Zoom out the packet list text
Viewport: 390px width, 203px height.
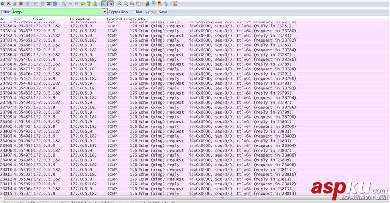(x=126, y=4)
